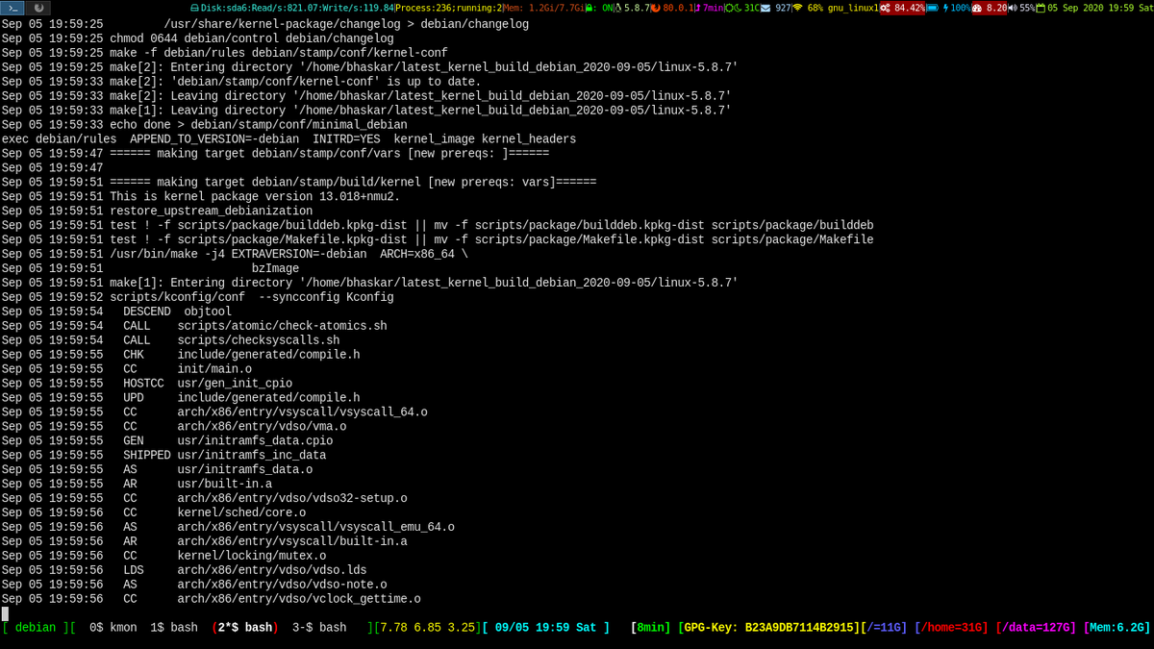The width and height of the screenshot is (1154, 649).
Task: Click the red gears CPU 84.42% indicator
Action: [x=903, y=8]
